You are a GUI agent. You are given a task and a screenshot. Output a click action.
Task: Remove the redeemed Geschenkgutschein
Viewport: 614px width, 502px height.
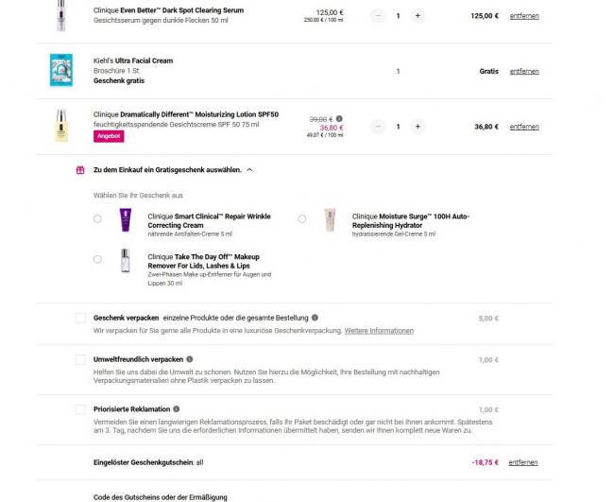pyautogui.click(x=523, y=462)
